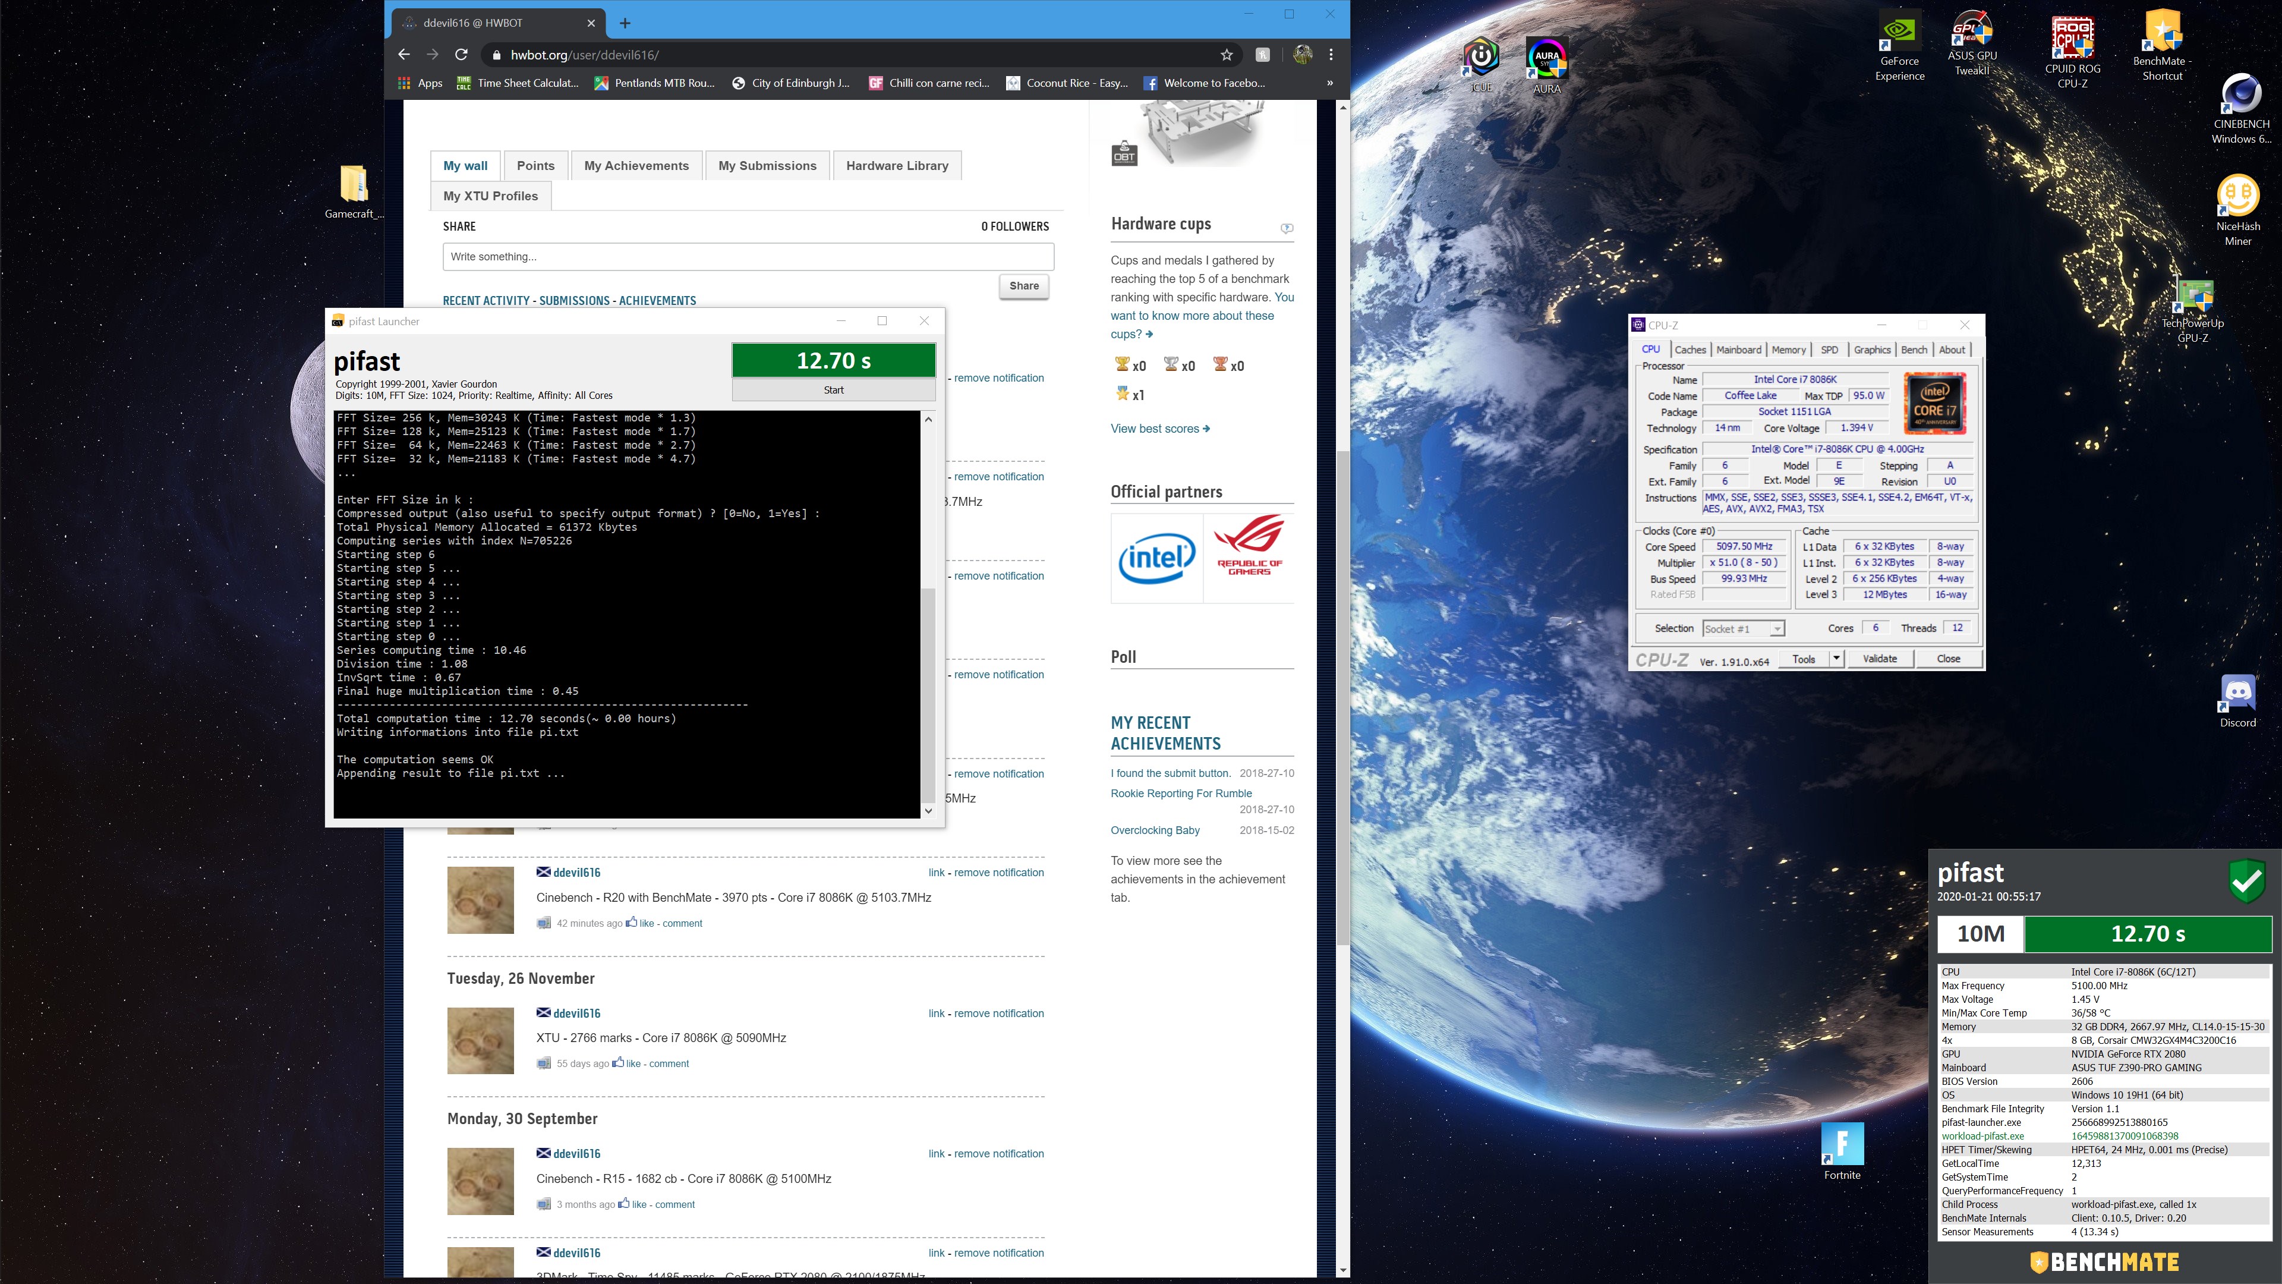Image resolution: width=2282 pixels, height=1284 pixels.
Task: Show hidden bookmarks overflow chevron
Action: (1330, 83)
